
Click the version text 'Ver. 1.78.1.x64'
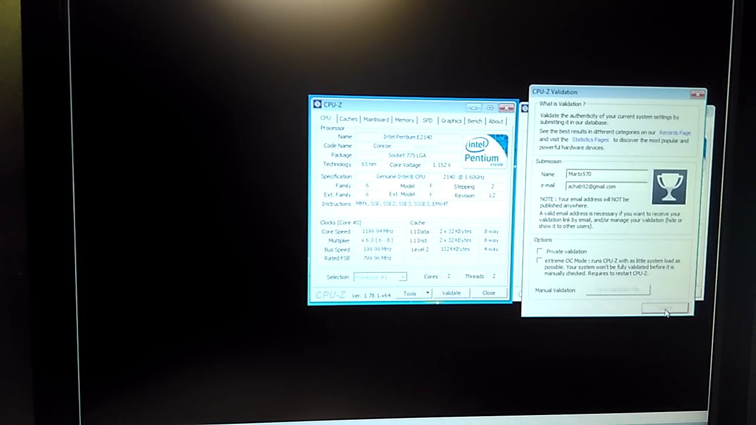[371, 295]
